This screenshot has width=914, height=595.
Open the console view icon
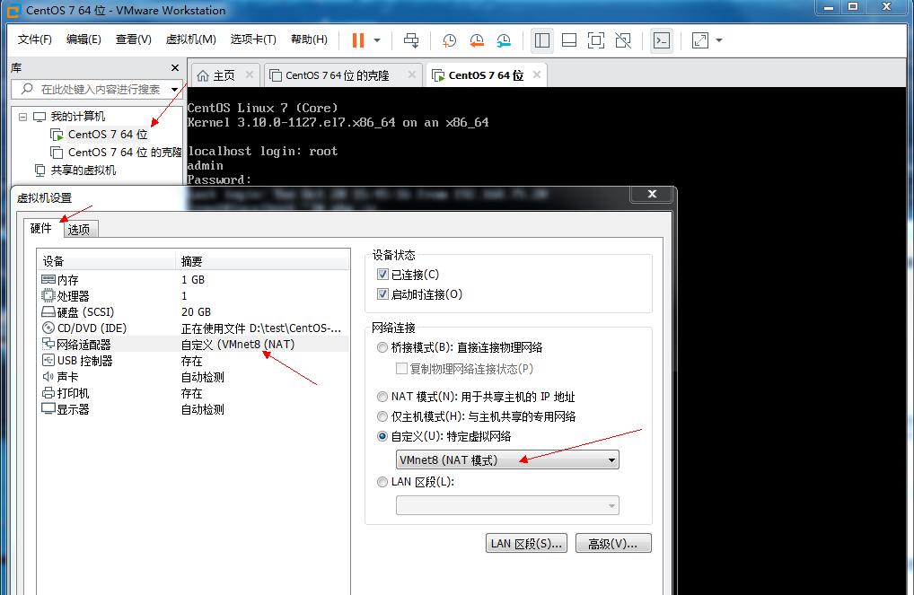click(x=662, y=40)
